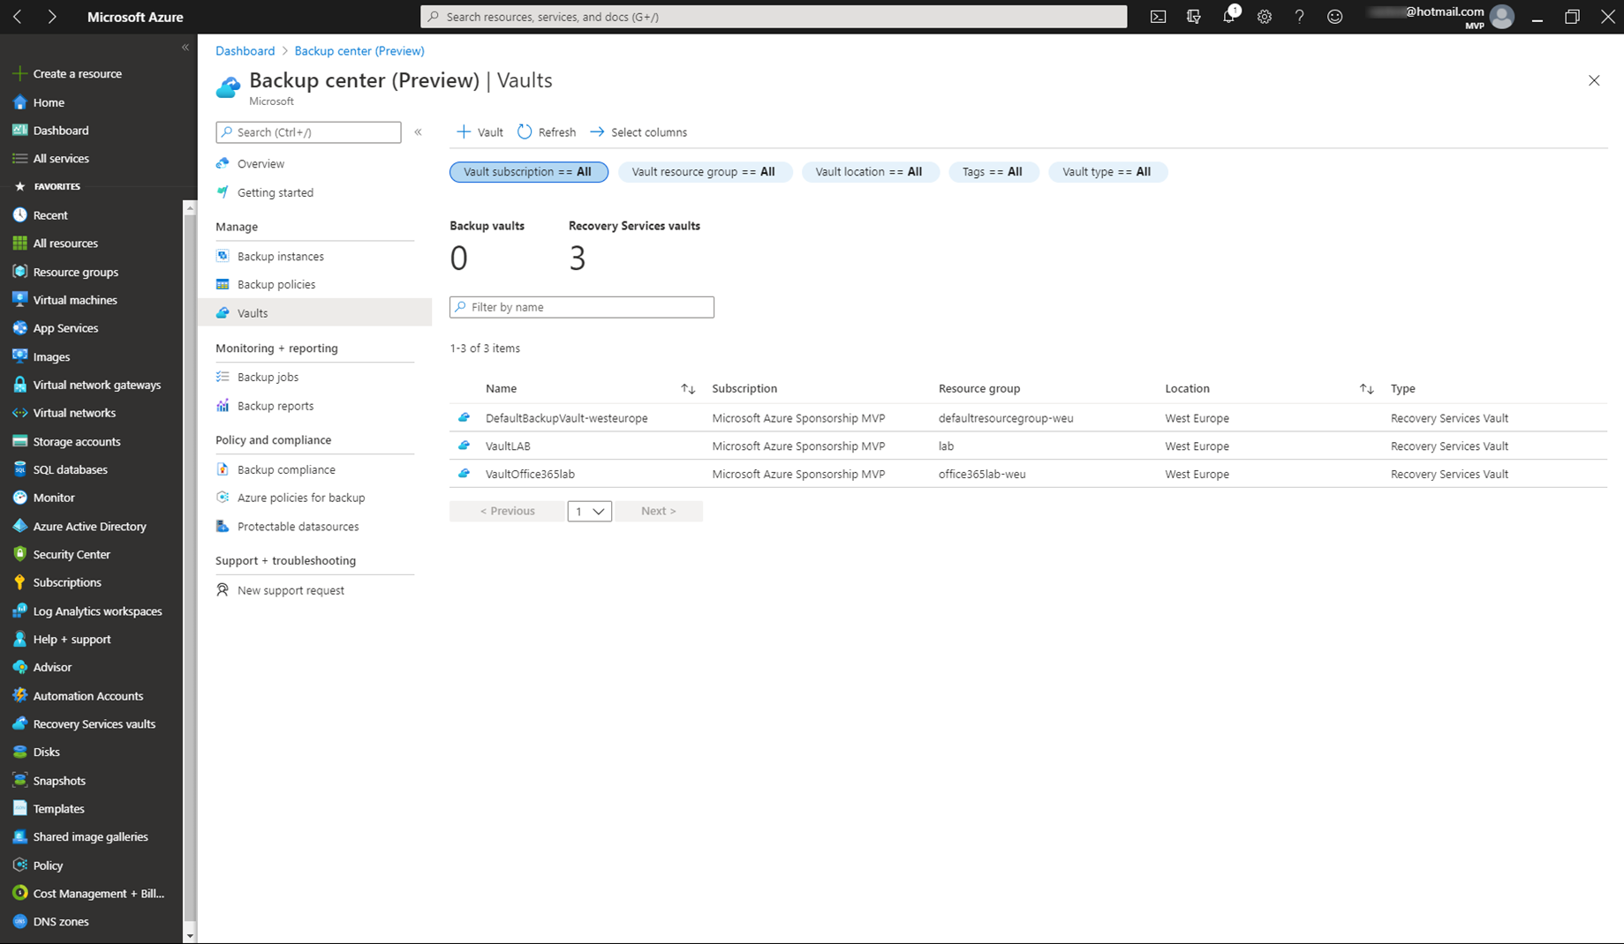Viewport: 1624px width, 944px height.
Task: Open the Overview menu item
Action: coord(261,164)
